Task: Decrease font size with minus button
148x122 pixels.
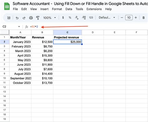Action: tap(122, 18)
